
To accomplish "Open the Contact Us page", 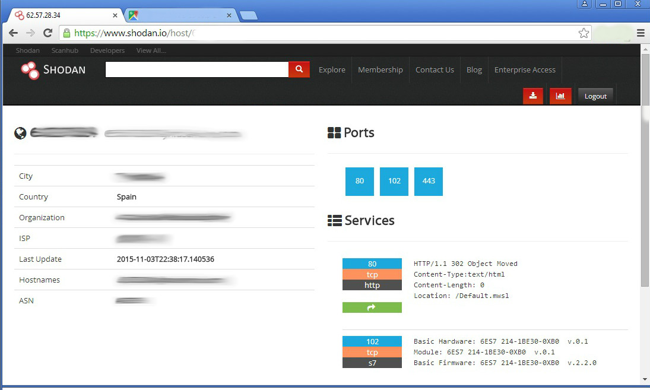I will [x=435, y=69].
